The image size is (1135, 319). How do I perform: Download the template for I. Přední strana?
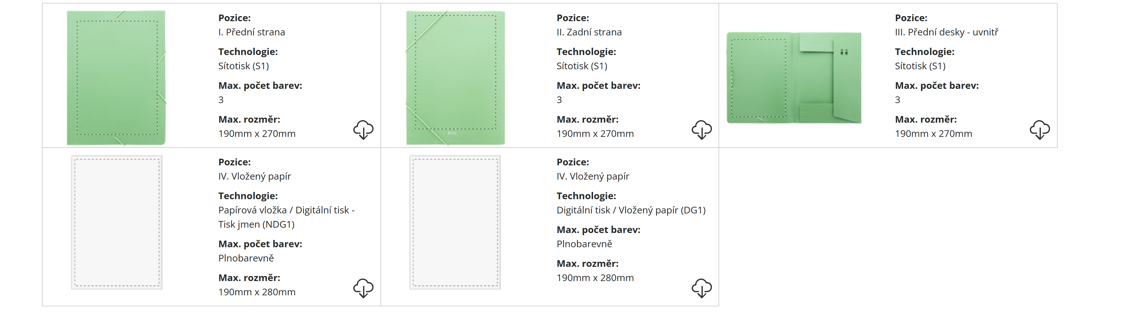pos(363,130)
